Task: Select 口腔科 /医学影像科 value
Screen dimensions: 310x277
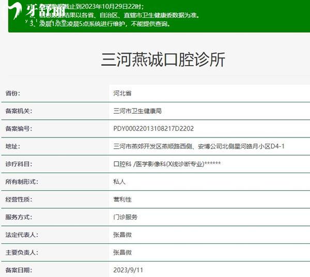Action: tap(167, 164)
